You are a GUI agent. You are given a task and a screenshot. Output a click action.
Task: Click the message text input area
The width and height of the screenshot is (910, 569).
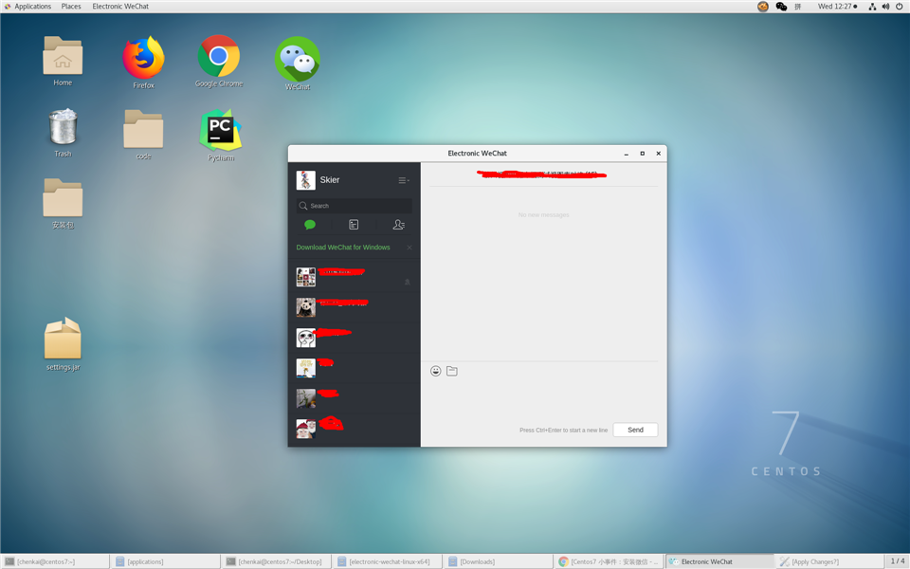tap(544, 400)
